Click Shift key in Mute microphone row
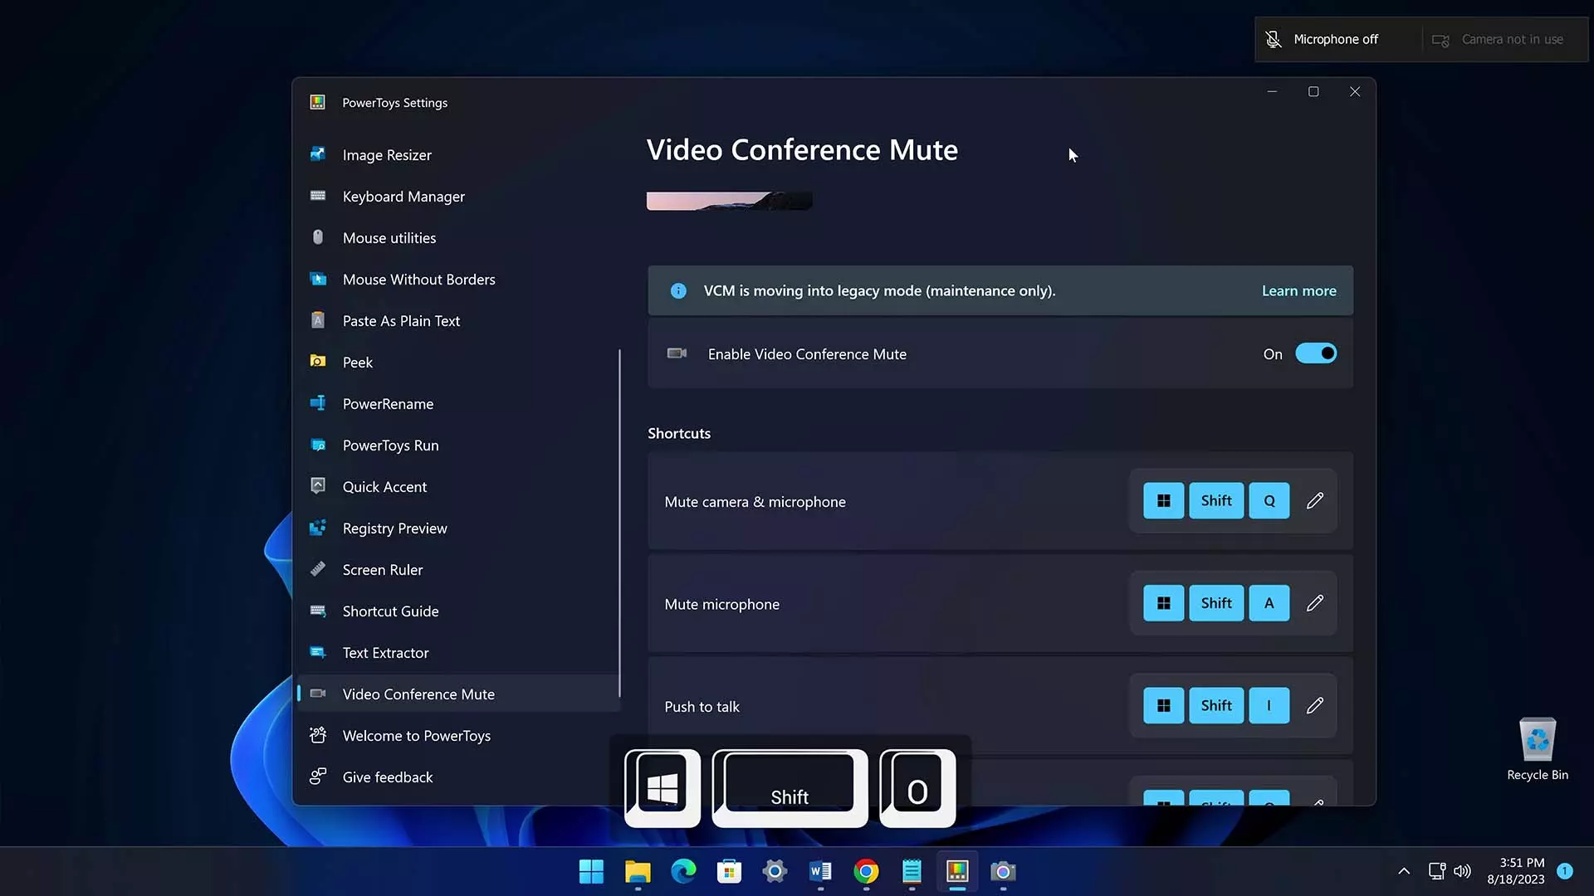Image resolution: width=1594 pixels, height=896 pixels. (x=1216, y=603)
